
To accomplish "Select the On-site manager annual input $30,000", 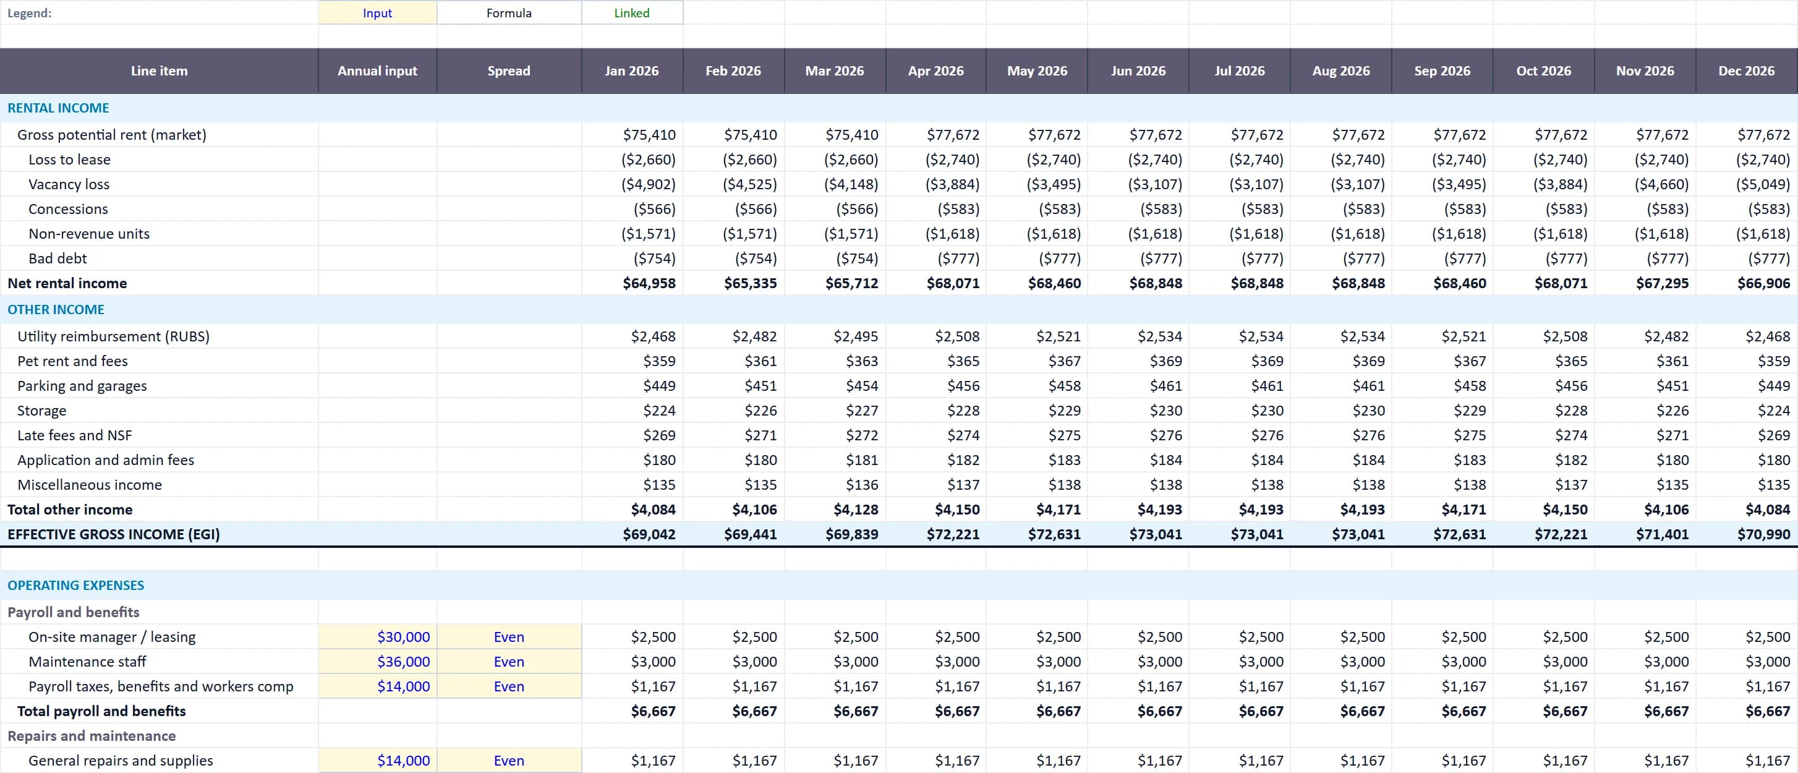I will (378, 637).
